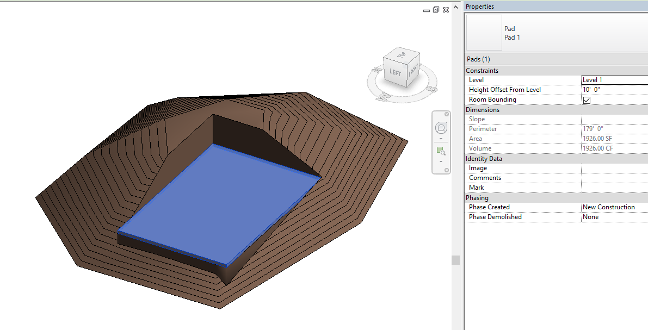This screenshot has width=648, height=330.
Task: Click the LEFT face of ViewCube
Action: (395, 72)
